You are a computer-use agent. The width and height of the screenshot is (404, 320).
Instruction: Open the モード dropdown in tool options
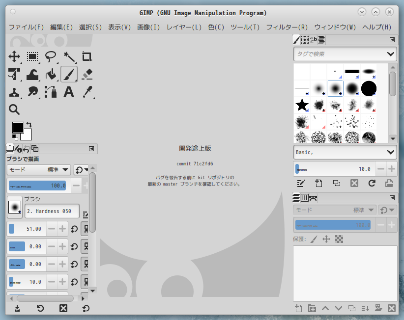click(38, 170)
